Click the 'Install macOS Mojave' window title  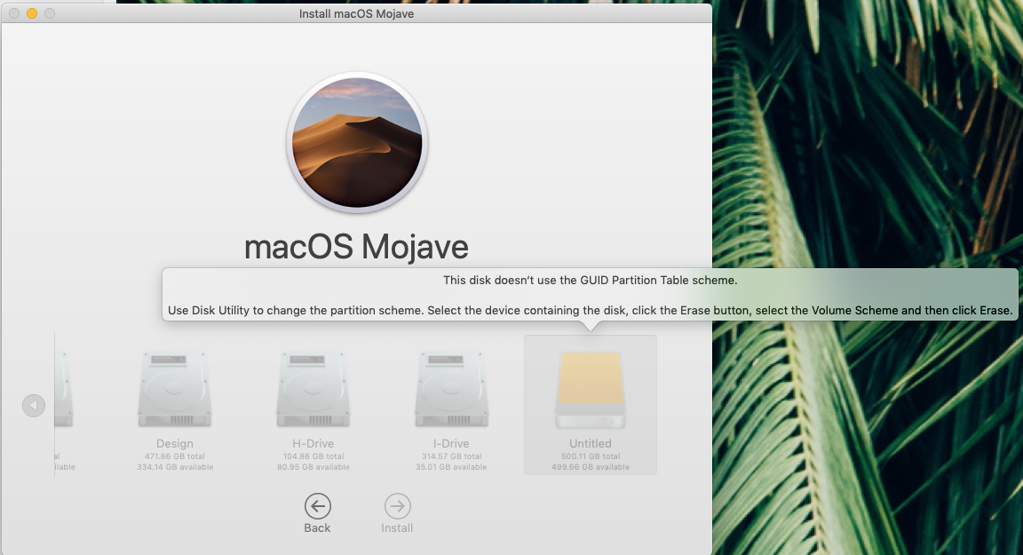tap(356, 13)
